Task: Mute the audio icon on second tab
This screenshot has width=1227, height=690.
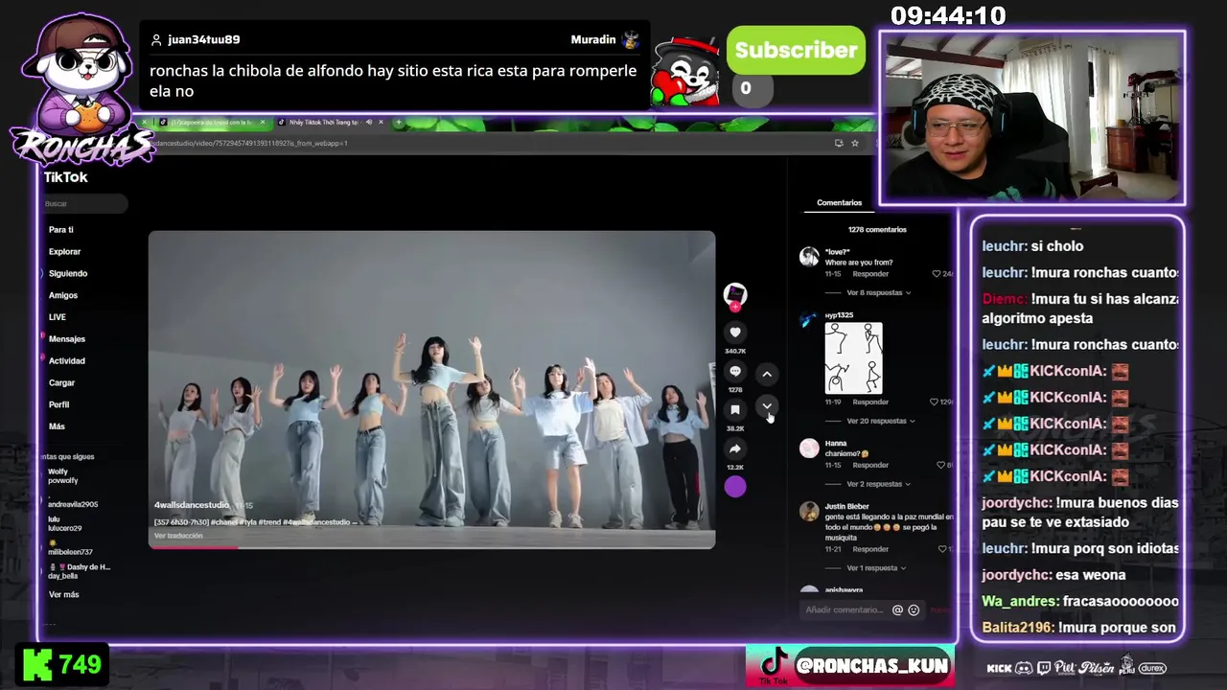Action: [368, 123]
